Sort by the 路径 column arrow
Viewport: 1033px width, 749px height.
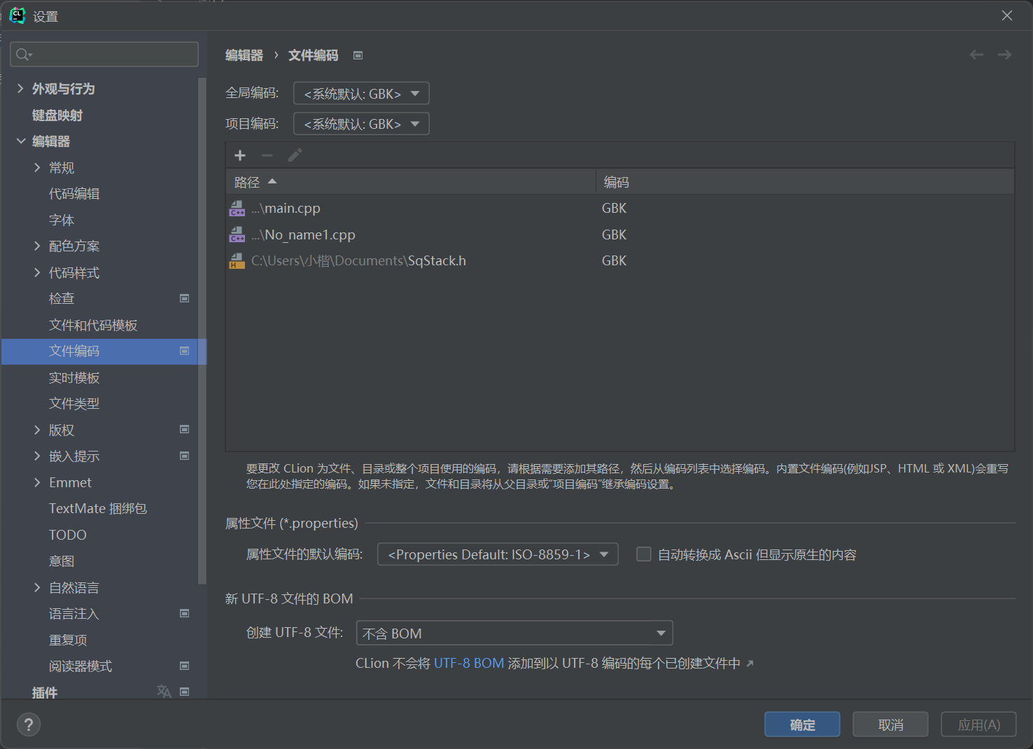[x=272, y=181]
